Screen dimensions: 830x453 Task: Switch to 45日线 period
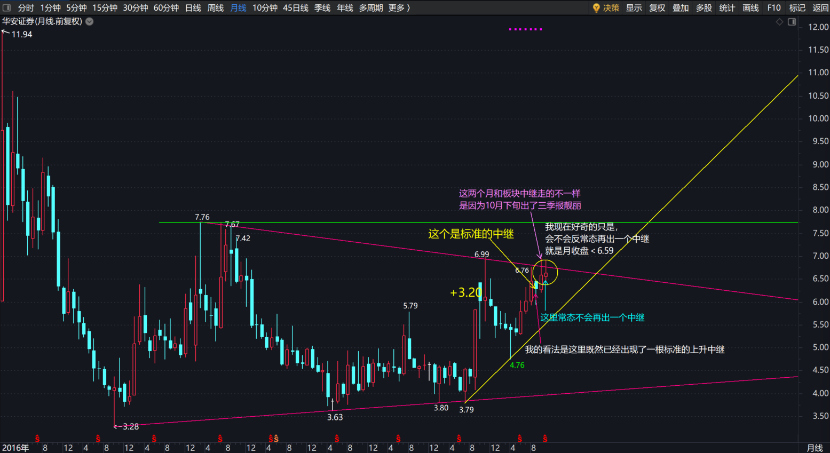click(x=296, y=7)
